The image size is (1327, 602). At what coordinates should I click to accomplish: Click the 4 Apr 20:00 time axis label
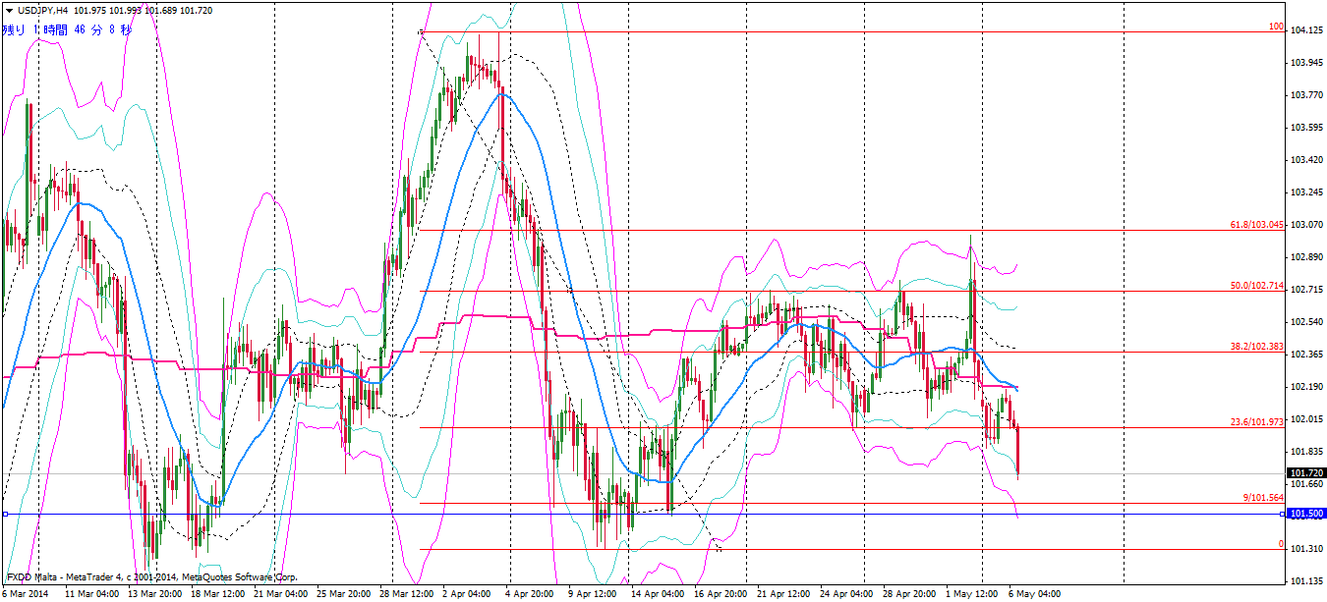tap(532, 594)
